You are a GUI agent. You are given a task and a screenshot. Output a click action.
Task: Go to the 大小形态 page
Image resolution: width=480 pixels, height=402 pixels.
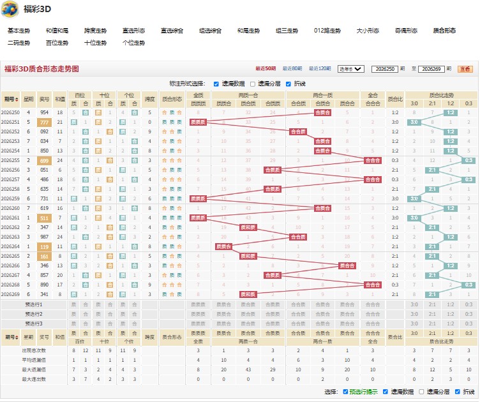pos(368,31)
